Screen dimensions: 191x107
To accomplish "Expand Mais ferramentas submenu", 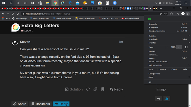I will pos(167,65).
